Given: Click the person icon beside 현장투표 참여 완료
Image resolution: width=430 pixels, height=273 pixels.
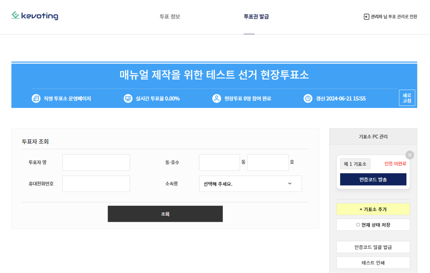Looking at the screenshot, I should (216, 99).
